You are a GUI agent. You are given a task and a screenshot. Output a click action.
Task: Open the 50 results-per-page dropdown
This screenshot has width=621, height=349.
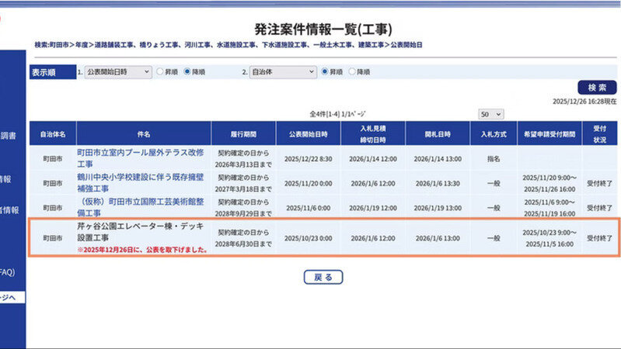click(x=492, y=114)
